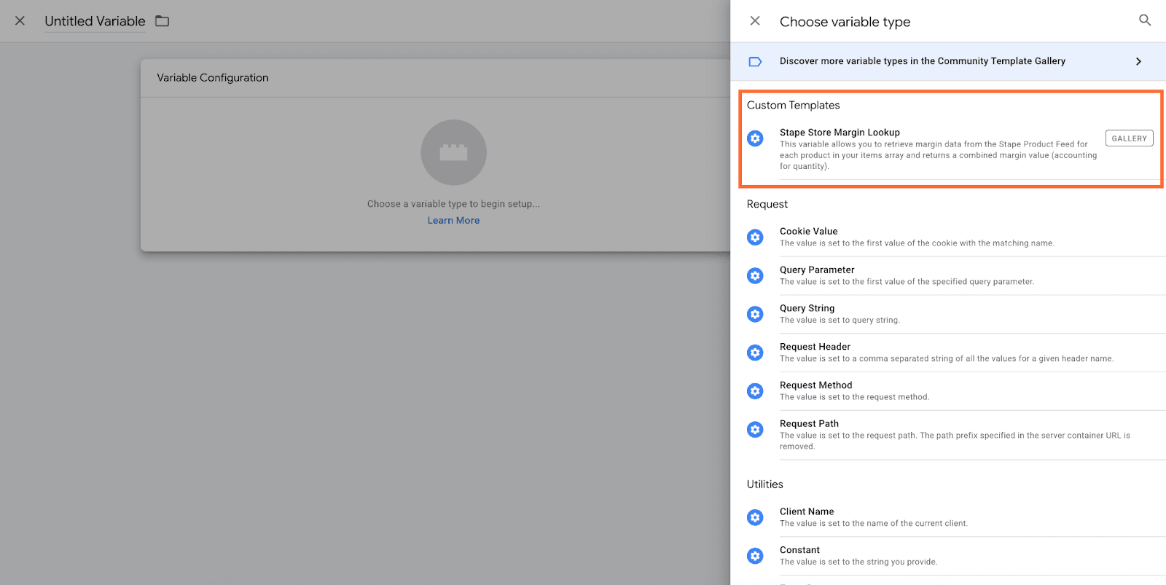Screen dimensions: 1166x585
Task: Click the variable configuration brick placeholder
Action: click(453, 152)
